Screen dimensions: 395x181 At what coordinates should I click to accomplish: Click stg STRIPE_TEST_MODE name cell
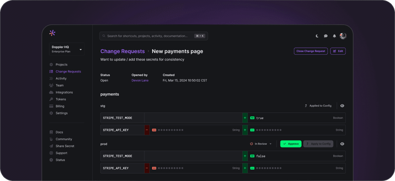122,118
